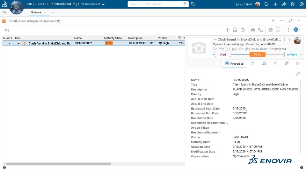Open the 3DS compass logo
The image size is (306, 172).
4,4
